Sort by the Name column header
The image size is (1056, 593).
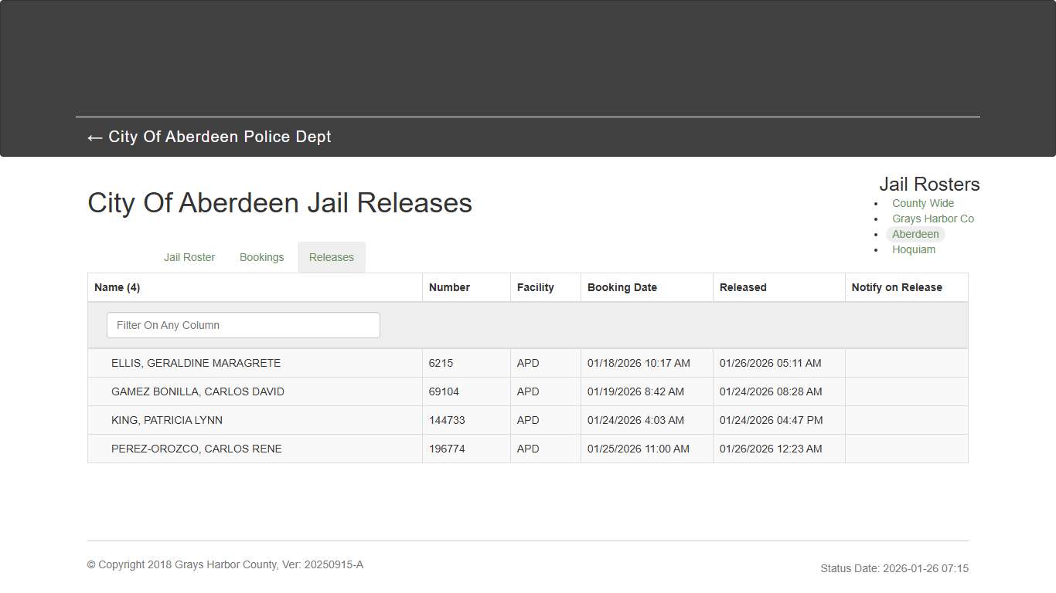[117, 287]
